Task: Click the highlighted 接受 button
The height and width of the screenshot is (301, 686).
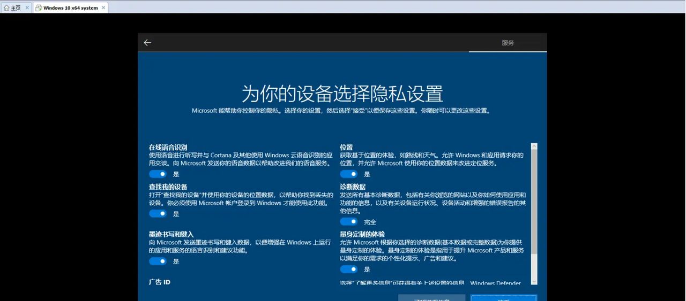Action: 503,298
